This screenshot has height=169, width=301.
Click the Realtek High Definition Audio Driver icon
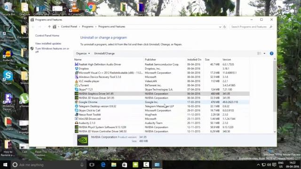pyautogui.click(x=76, y=64)
